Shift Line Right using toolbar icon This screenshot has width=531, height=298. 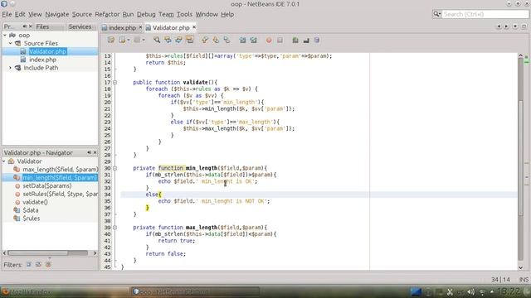coord(253,41)
